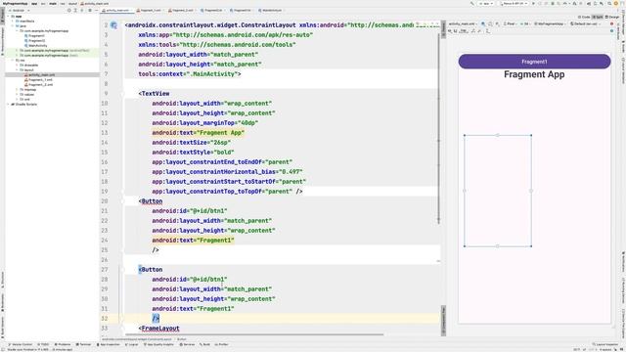
Task: Switch editor to Code view mode
Action: [x=584, y=18]
